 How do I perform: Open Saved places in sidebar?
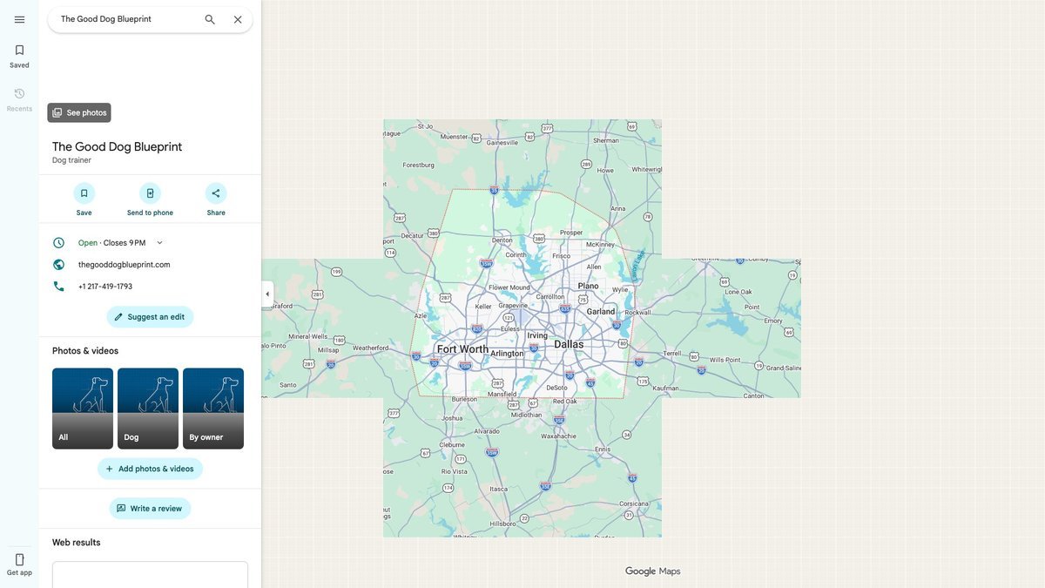coord(19,56)
